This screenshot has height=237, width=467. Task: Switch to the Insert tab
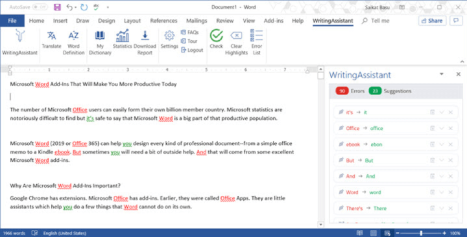[60, 21]
